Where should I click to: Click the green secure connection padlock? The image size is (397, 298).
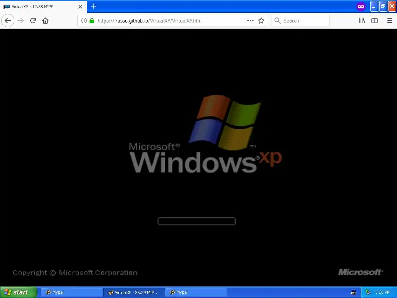coord(92,21)
